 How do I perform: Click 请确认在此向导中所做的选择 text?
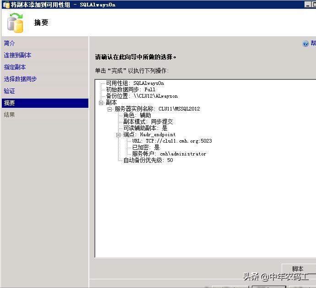[136, 57]
